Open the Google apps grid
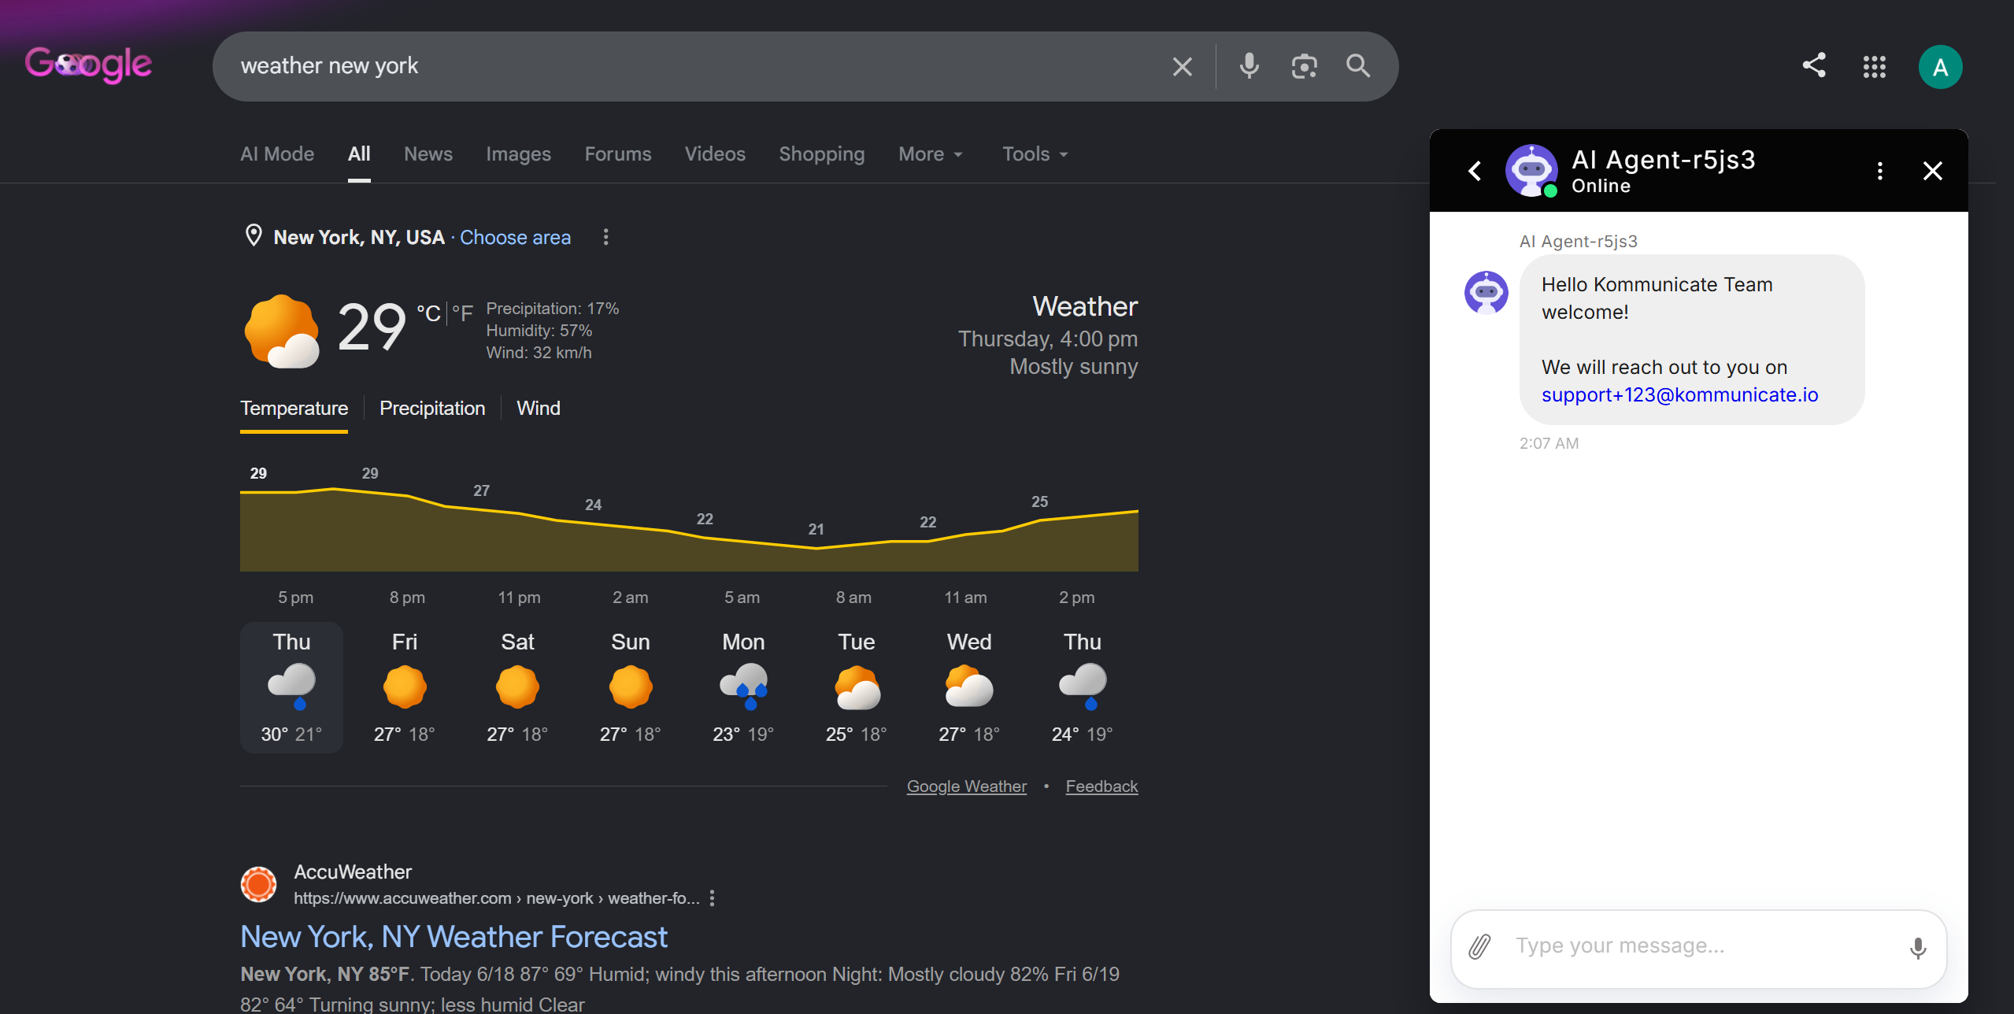 [1875, 67]
